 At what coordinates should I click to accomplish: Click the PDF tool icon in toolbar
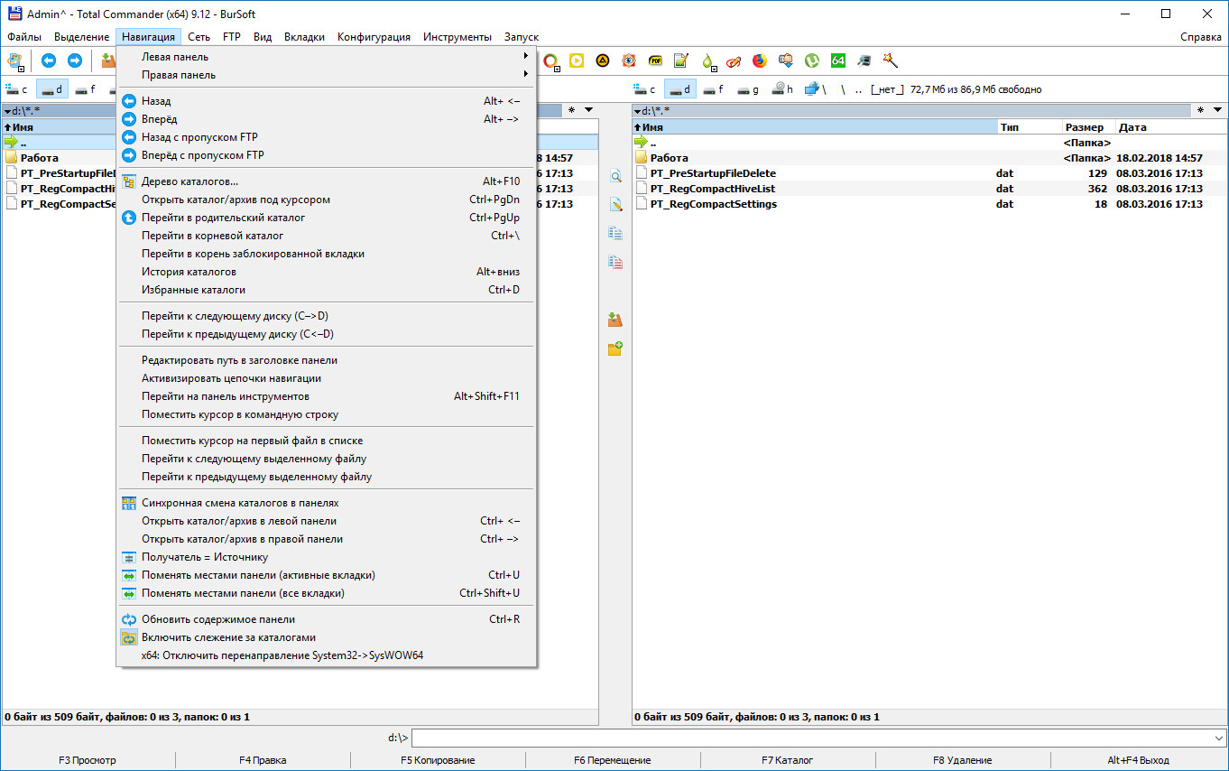point(655,60)
